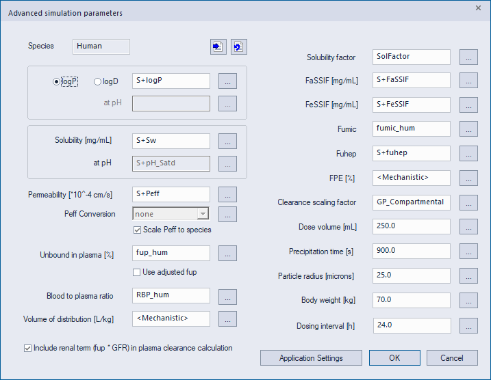Click ellipsis button for FPE [%]
This screenshot has width=491, height=380.
point(469,178)
